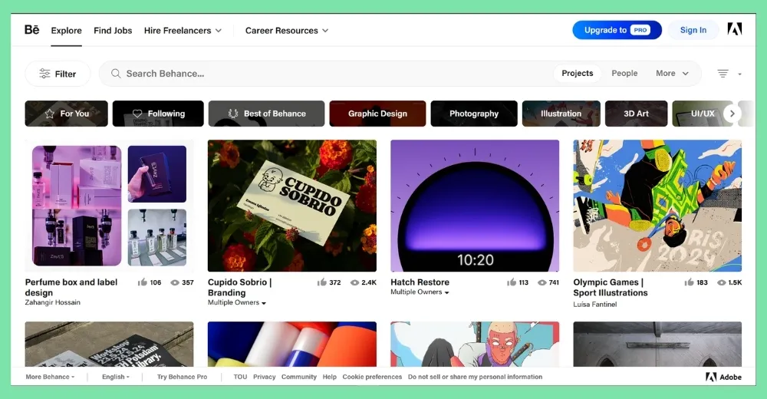Image resolution: width=767 pixels, height=399 pixels.
Task: Open the small sort dropdown arrow
Action: pyautogui.click(x=739, y=74)
